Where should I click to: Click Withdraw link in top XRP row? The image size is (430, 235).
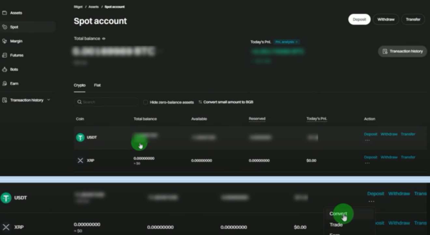click(x=389, y=157)
